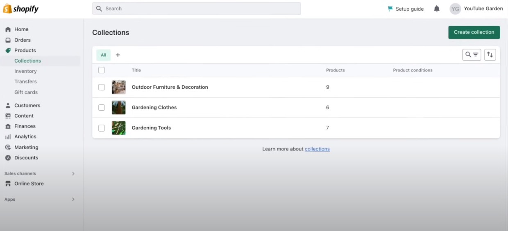Click the Setup guide flag icon
The image size is (508, 231).
390,9
